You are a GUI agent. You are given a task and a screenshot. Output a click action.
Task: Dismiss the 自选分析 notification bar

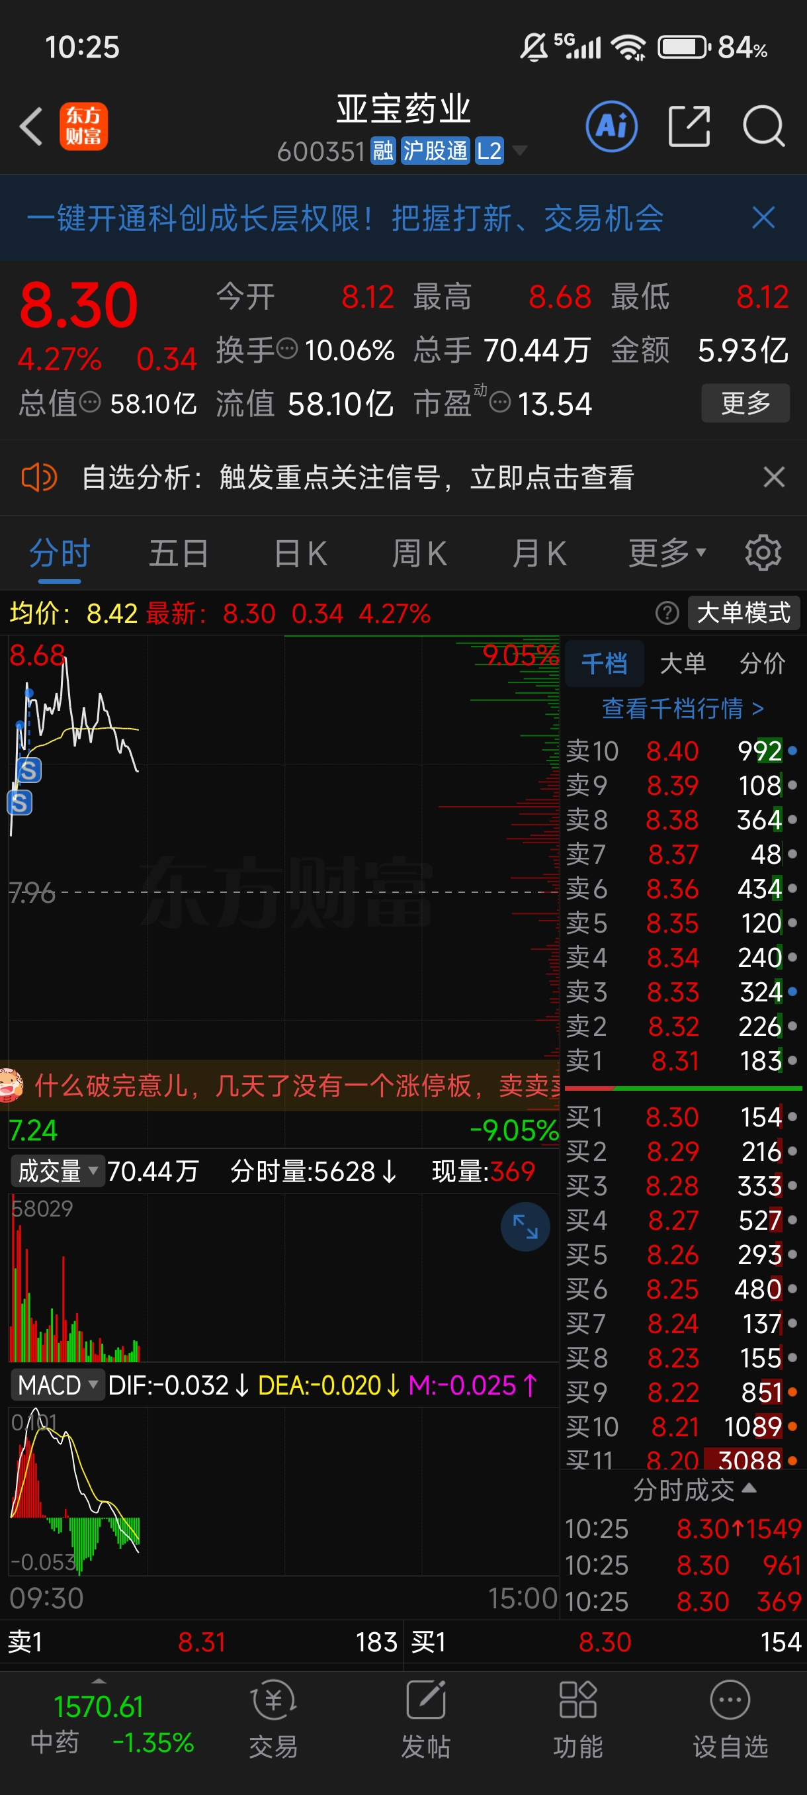(773, 477)
